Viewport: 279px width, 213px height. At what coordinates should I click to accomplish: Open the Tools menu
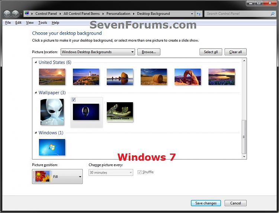pos(43,23)
